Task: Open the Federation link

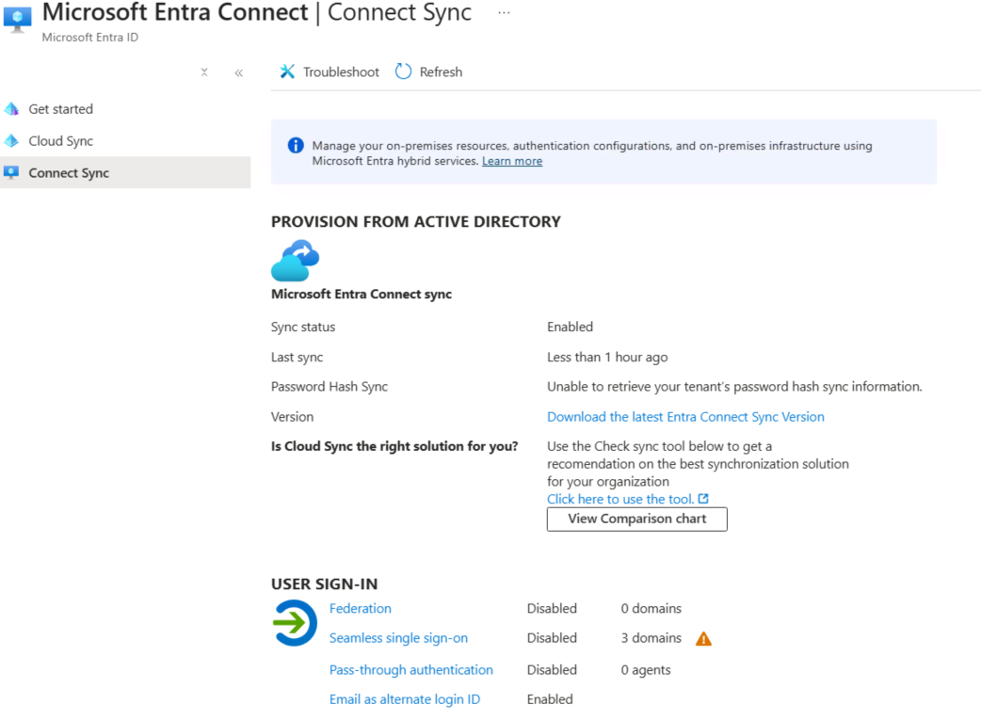Action: coord(361,609)
